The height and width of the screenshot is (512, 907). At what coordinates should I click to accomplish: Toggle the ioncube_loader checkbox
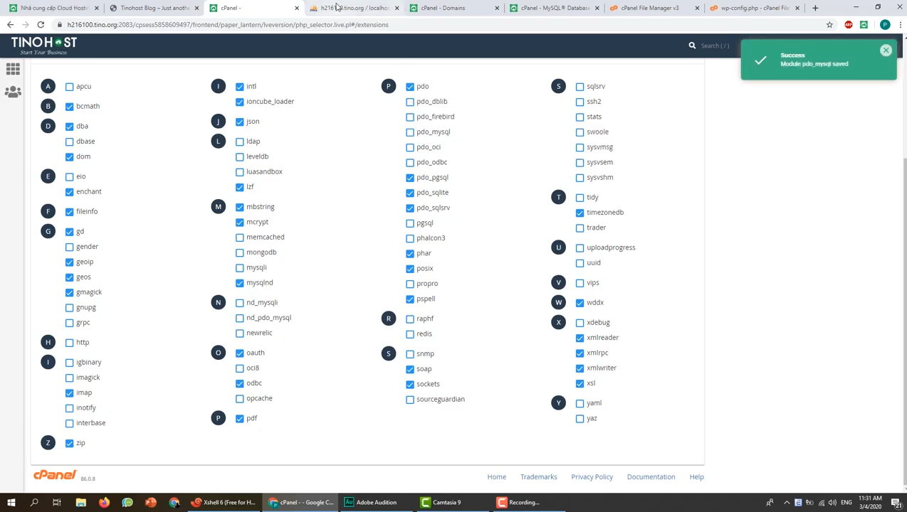coord(240,102)
